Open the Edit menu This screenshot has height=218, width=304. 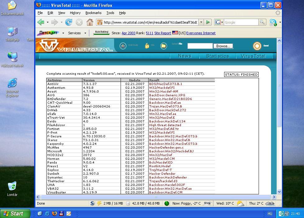50,13
